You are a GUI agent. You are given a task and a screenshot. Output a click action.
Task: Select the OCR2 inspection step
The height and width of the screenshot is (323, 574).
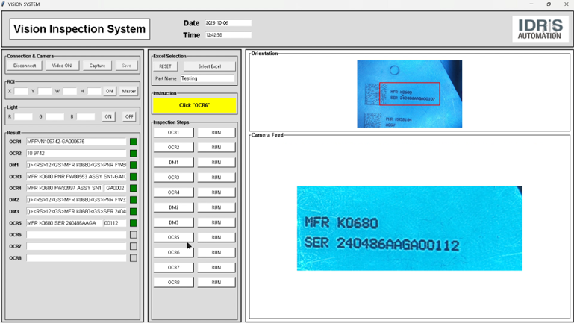click(173, 148)
